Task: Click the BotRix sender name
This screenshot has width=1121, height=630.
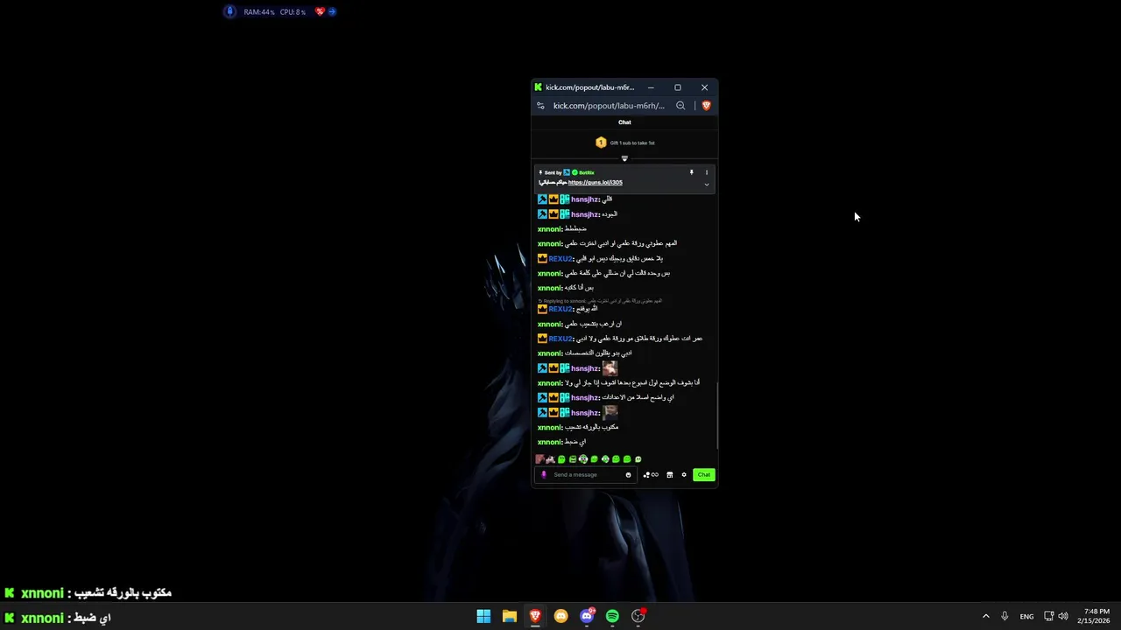Action: tap(587, 172)
